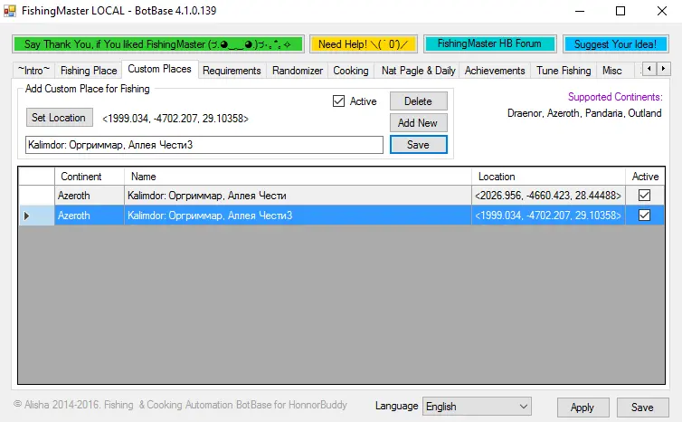Show the Achievements tab

click(x=495, y=71)
